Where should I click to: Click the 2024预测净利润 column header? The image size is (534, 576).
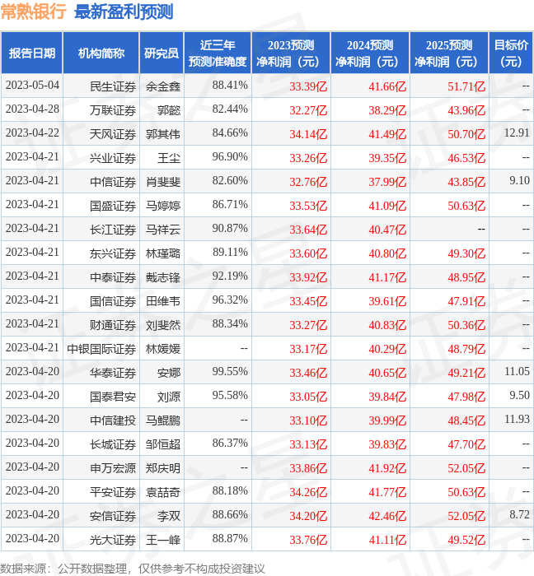point(370,53)
